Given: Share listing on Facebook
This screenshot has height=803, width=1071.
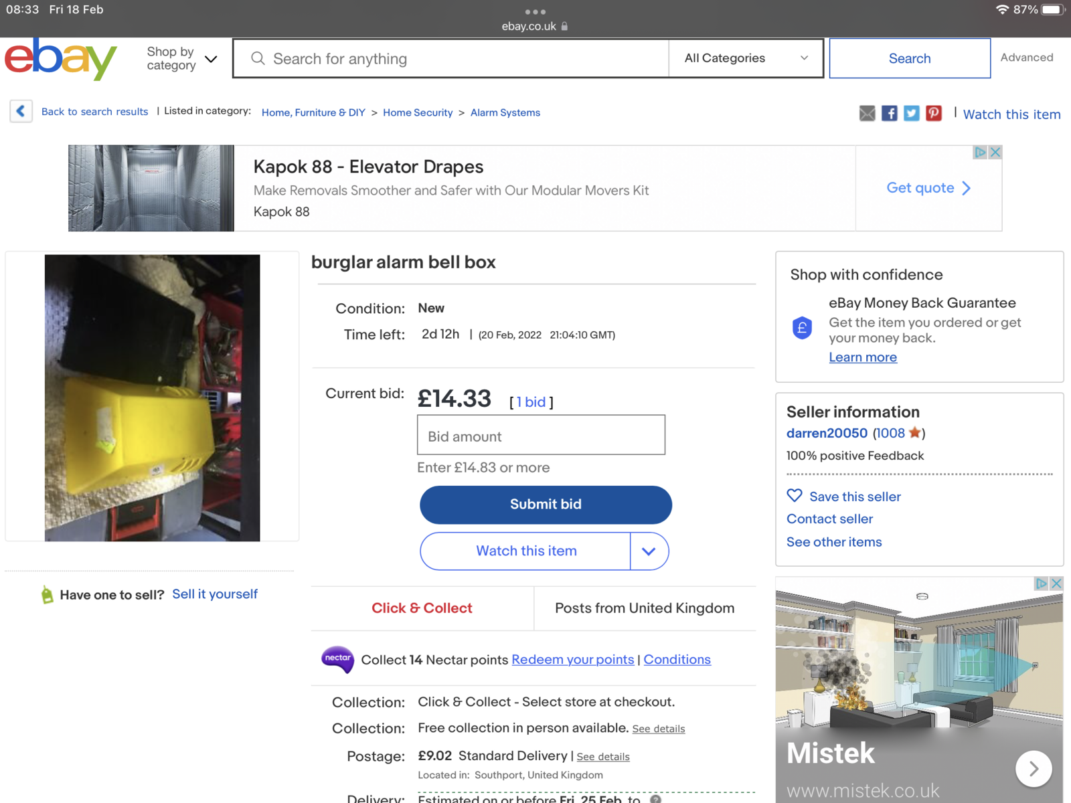Looking at the screenshot, I should pos(889,113).
